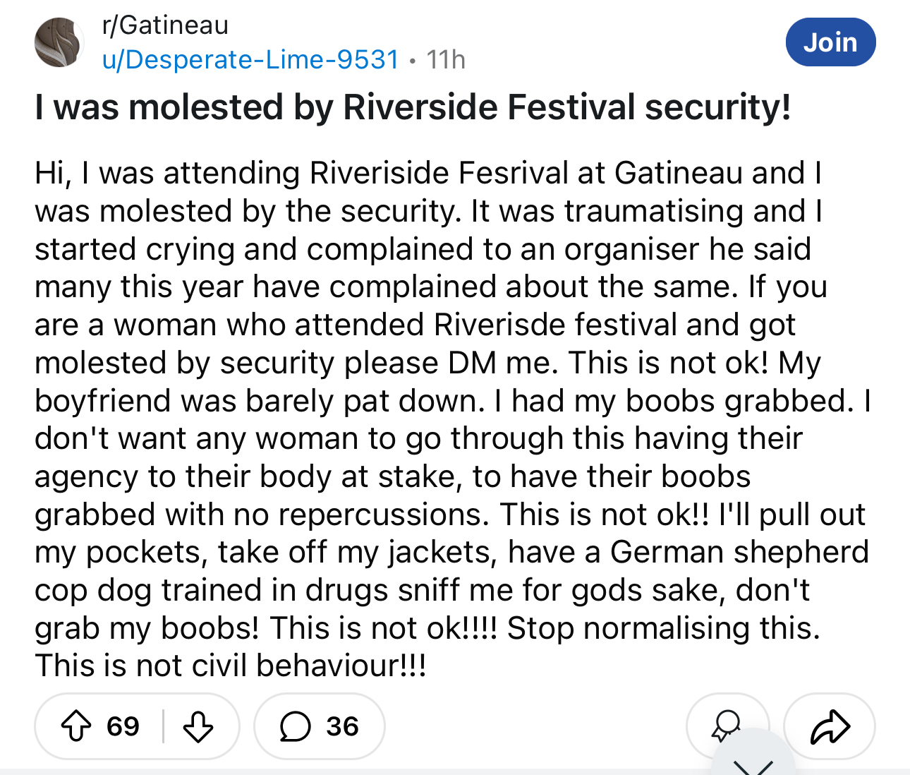
Task: Downvote the Riverside Festival post
Action: tap(198, 726)
